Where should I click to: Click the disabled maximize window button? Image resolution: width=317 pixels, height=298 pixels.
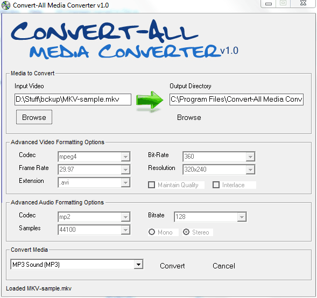pyautogui.click(x=283, y=3)
